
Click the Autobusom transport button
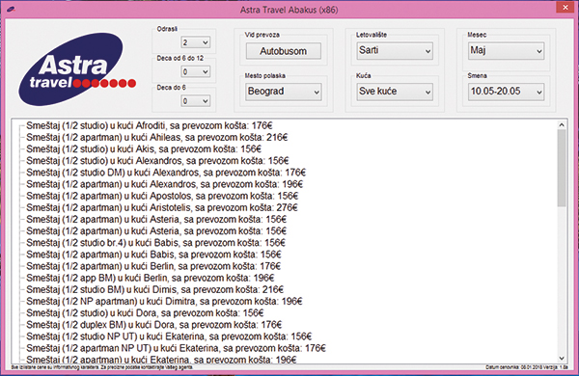tap(283, 51)
